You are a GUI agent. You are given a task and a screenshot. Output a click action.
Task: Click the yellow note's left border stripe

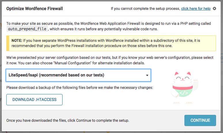(x=8, y=43)
